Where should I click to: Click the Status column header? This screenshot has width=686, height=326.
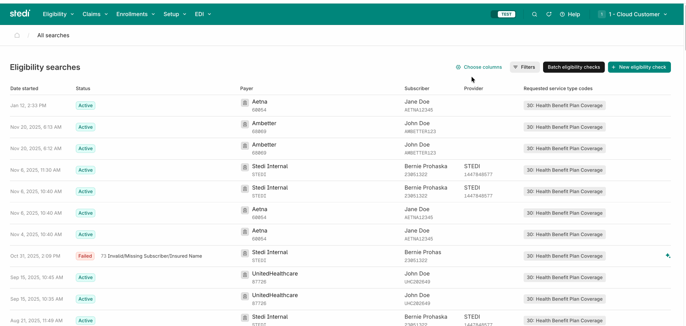83,89
